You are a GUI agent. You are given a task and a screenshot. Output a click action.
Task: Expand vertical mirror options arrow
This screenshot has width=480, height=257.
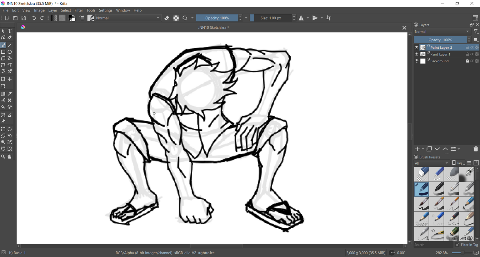pyautogui.click(x=322, y=18)
